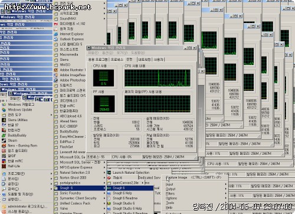Switch to the 사용자 tab
This screenshot has height=214, width=295.
(x=159, y=59)
